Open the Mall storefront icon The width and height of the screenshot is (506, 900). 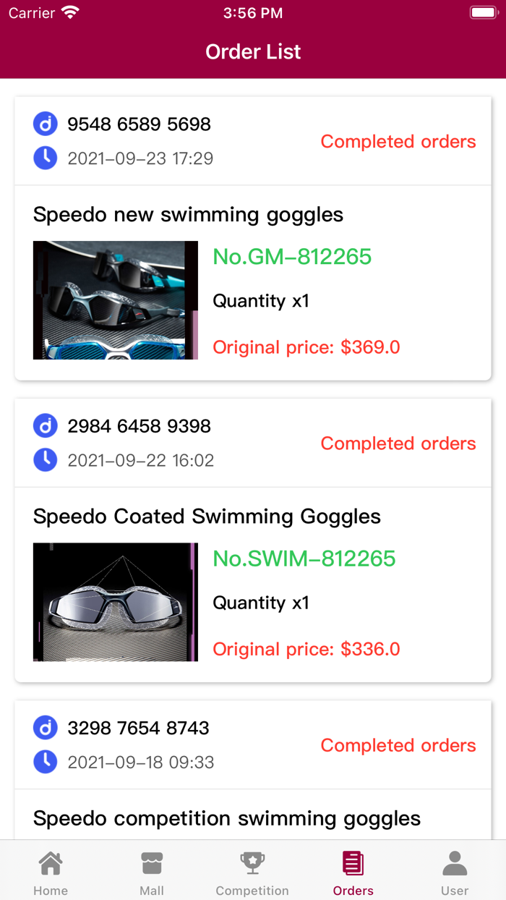click(151, 861)
